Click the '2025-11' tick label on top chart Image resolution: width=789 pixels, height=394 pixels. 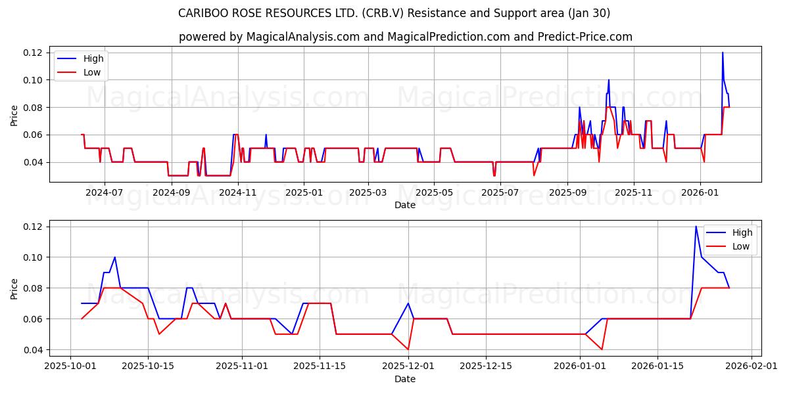click(633, 193)
